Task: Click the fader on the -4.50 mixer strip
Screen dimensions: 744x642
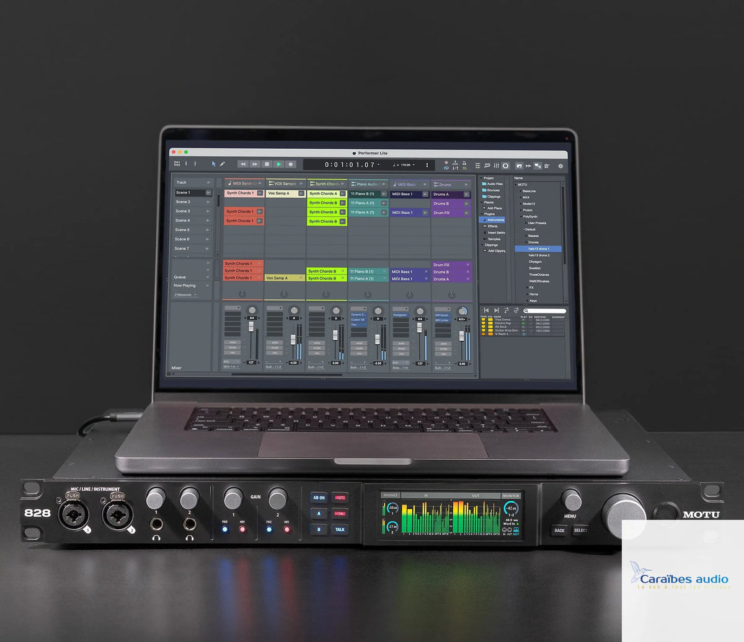Action: click(293, 340)
